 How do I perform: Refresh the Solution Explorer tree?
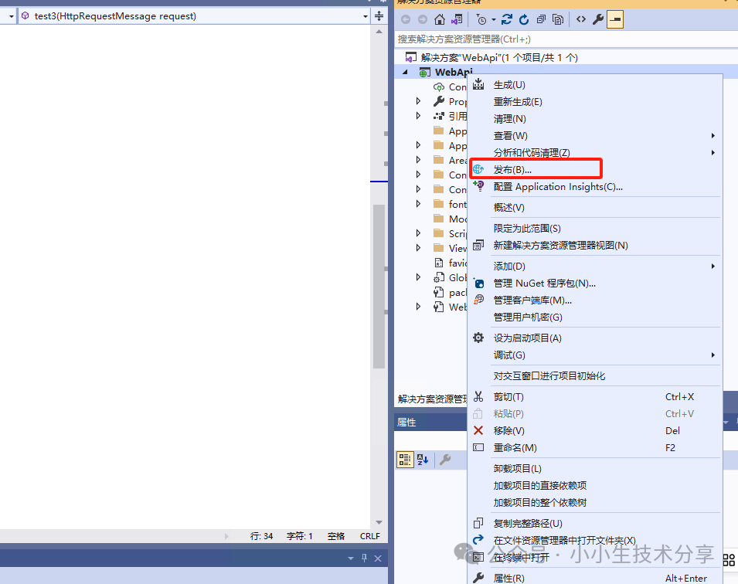(523, 19)
